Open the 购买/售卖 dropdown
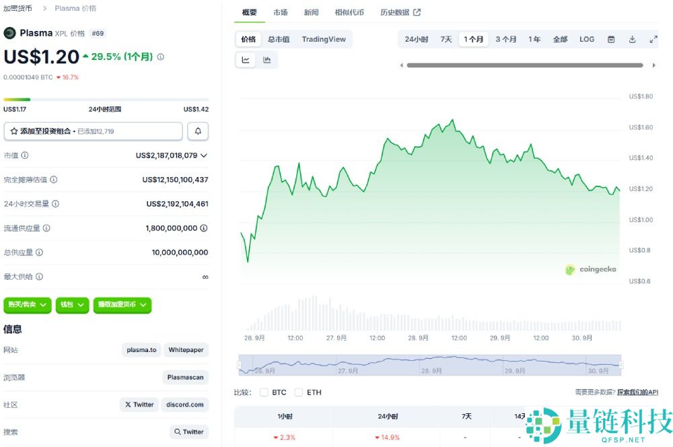Screen dimensions: 673x447 pos(27,305)
